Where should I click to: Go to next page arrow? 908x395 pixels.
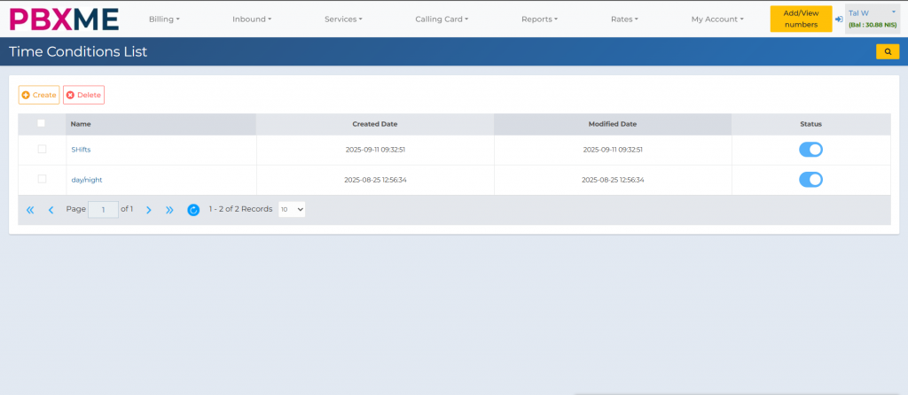tap(148, 210)
